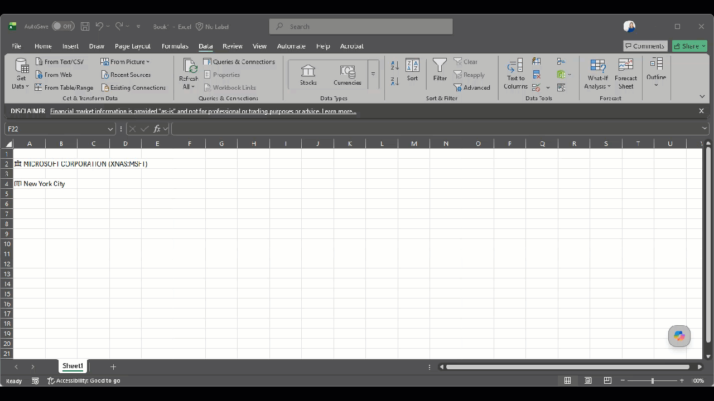714x401 pixels.
Task: Expand the Name Box dropdown arrow
Action: (110, 129)
